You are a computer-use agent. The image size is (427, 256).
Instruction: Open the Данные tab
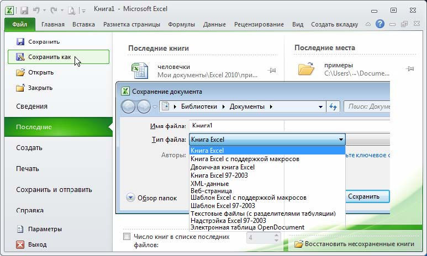[x=214, y=24]
